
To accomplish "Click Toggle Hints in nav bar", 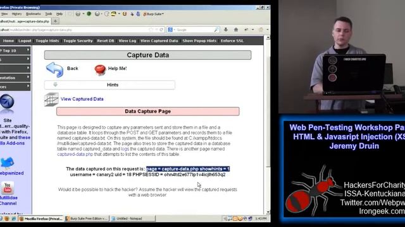I will point(47,40).
